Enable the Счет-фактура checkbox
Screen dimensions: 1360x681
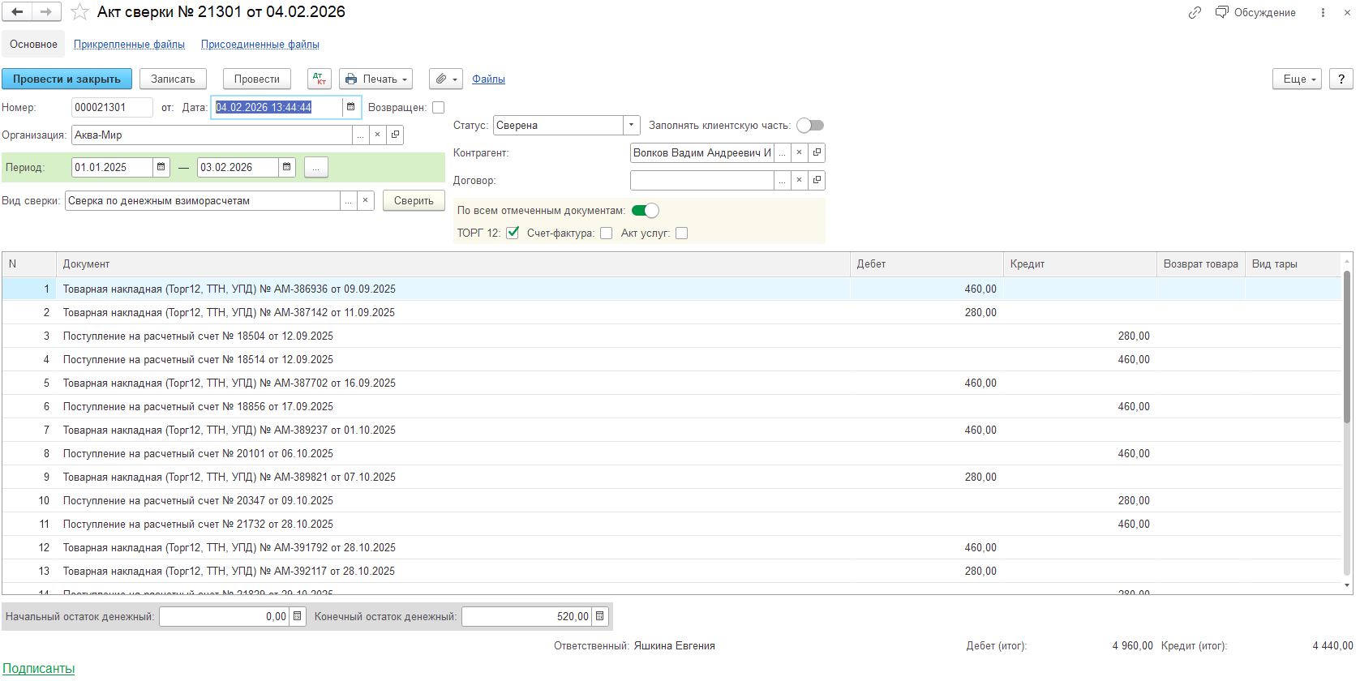click(x=606, y=233)
